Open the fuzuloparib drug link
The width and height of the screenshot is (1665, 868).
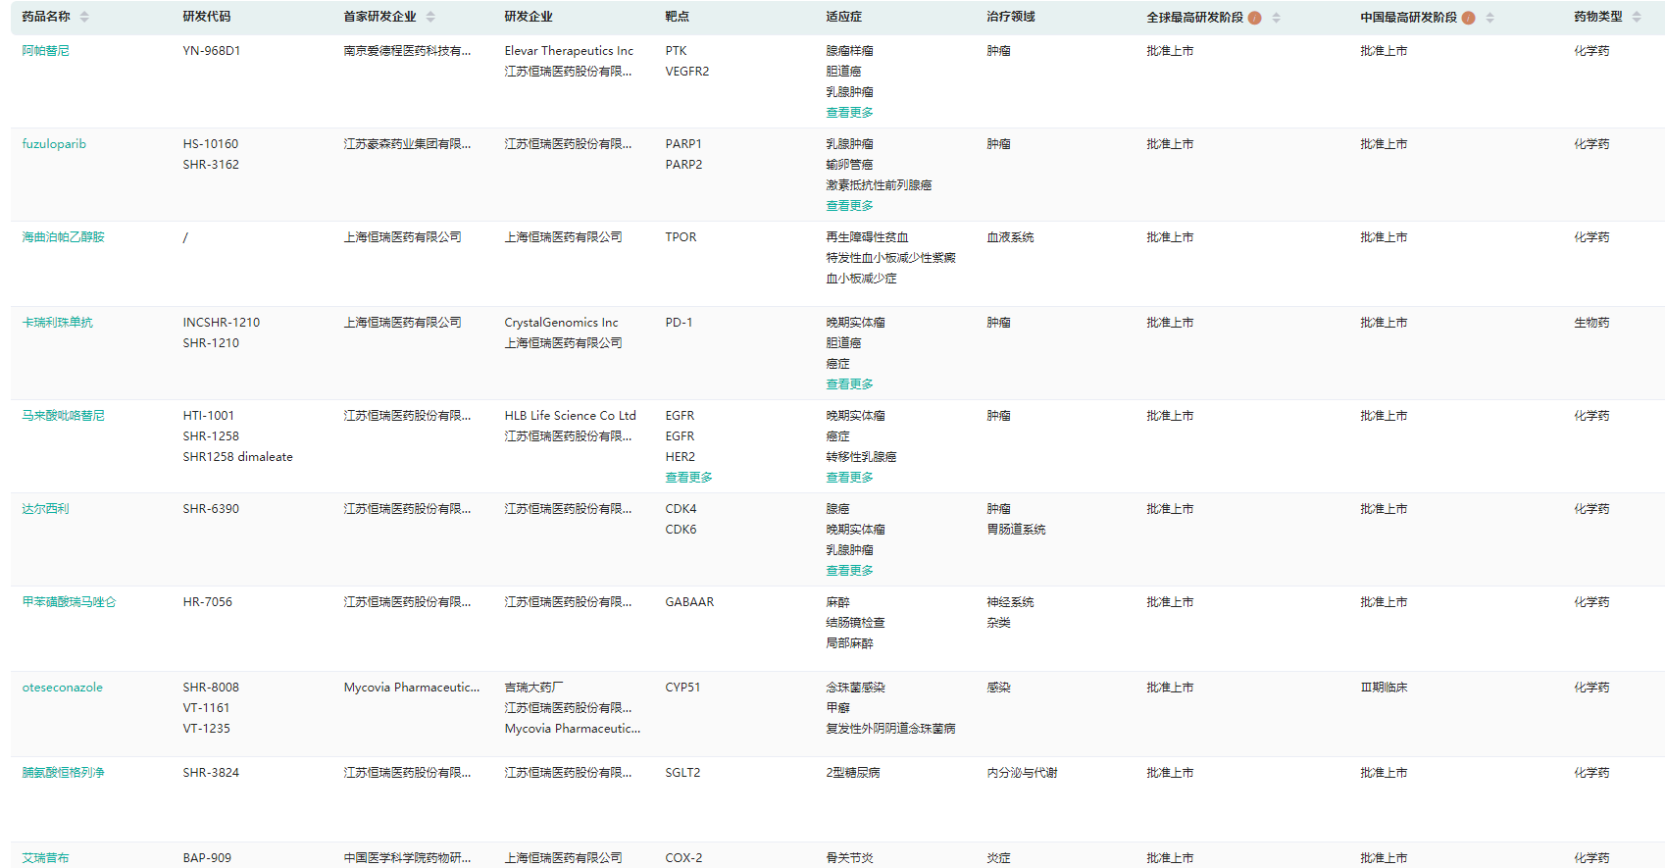[54, 144]
